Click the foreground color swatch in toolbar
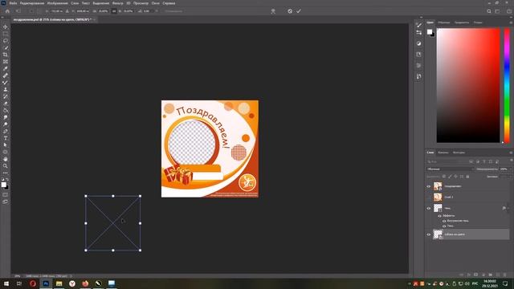The width and height of the screenshot is (514, 289). point(3,185)
